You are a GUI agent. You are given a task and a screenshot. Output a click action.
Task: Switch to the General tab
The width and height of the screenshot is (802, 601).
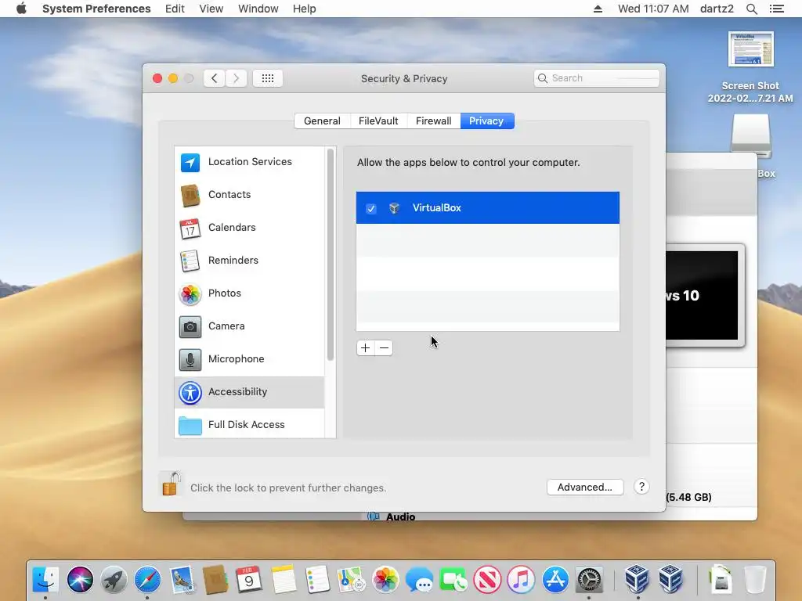[x=322, y=121]
